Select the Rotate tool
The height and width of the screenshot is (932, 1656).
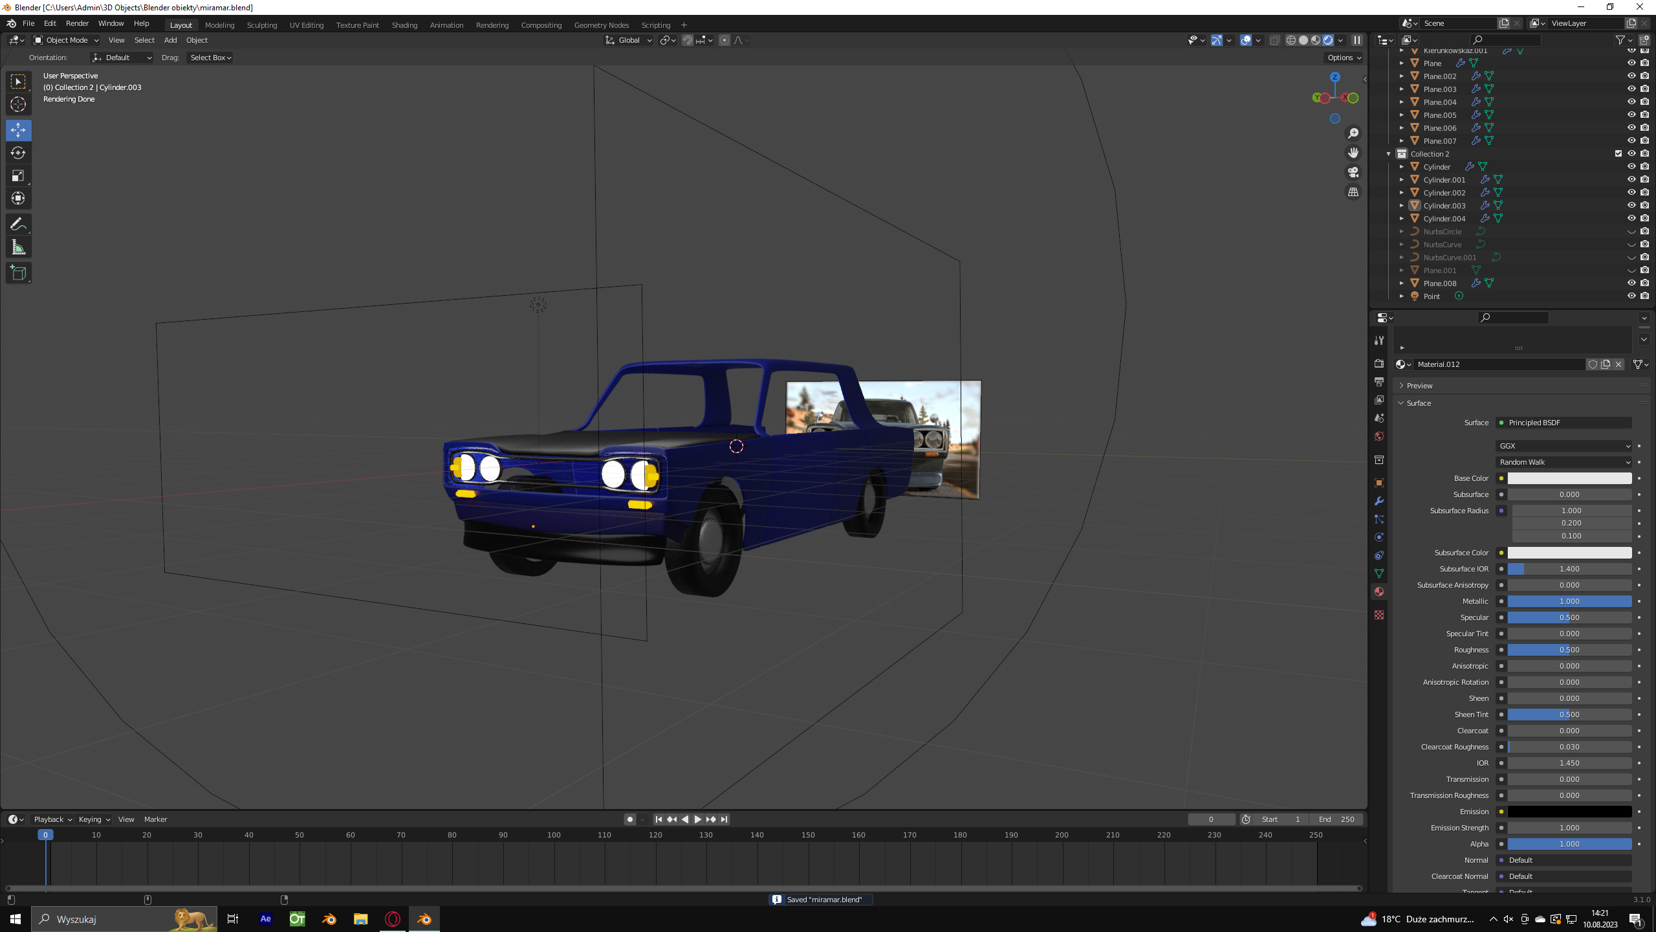18,153
